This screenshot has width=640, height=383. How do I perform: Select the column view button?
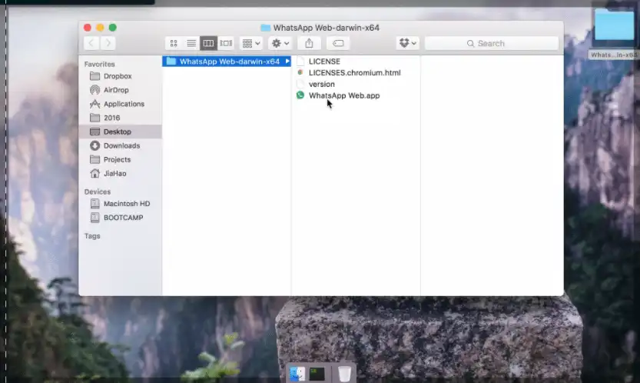point(208,43)
